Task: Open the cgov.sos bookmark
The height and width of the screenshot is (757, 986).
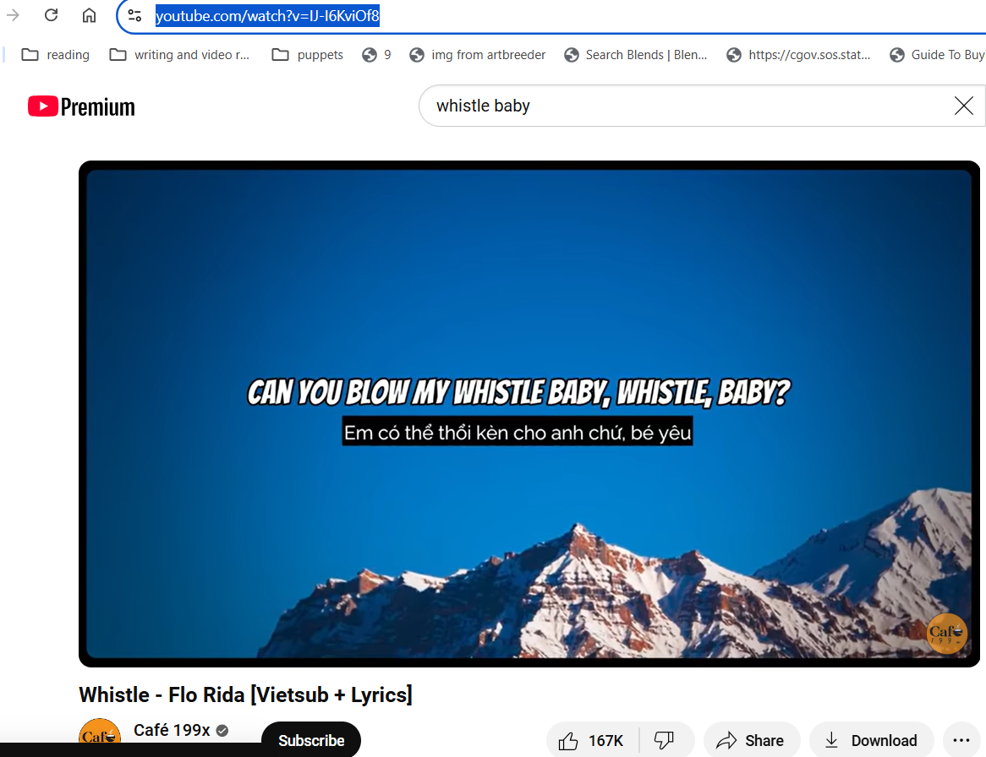Action: [x=798, y=55]
